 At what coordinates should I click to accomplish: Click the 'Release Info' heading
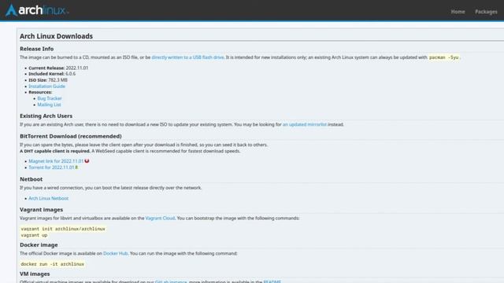[x=37, y=49]
